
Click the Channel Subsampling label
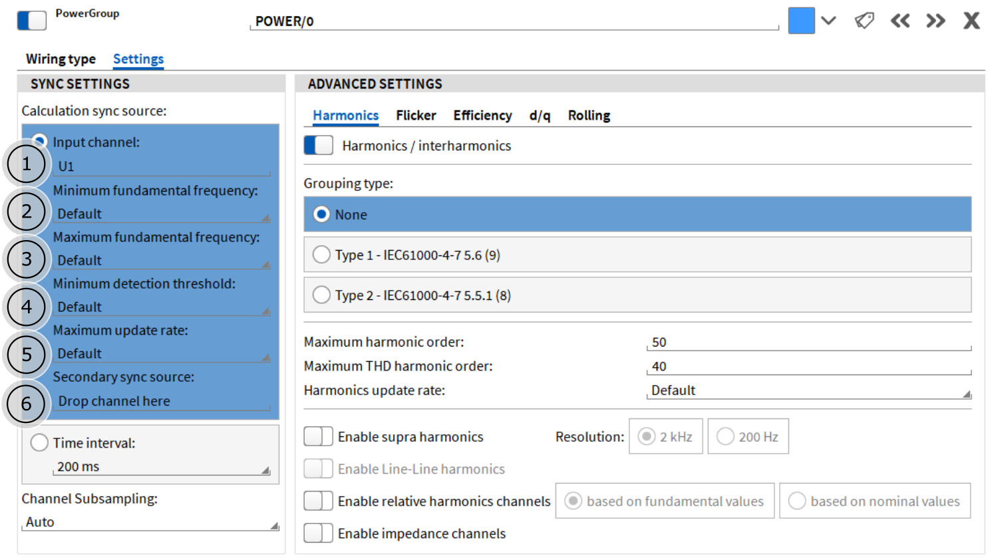point(89,498)
